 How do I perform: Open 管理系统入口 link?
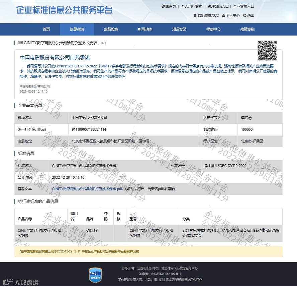point(218,6)
